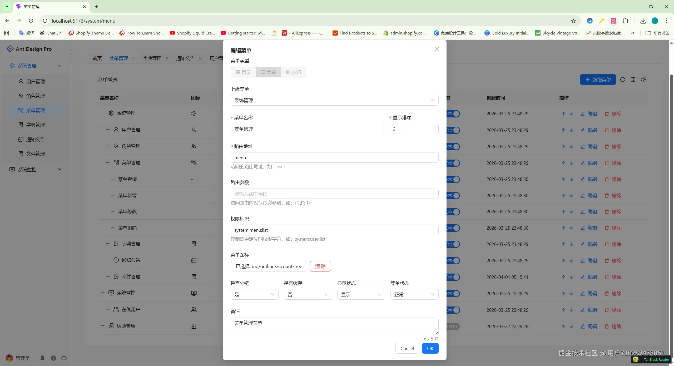The width and height of the screenshot is (674, 366).
Task: Click the 路由参数 input field
Action: pyautogui.click(x=334, y=194)
